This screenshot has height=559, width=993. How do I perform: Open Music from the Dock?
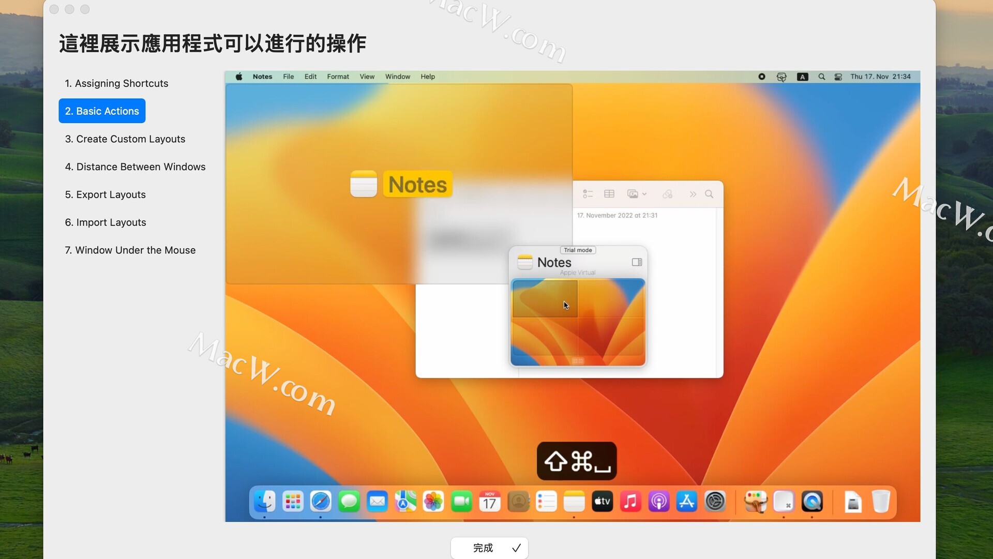630,502
